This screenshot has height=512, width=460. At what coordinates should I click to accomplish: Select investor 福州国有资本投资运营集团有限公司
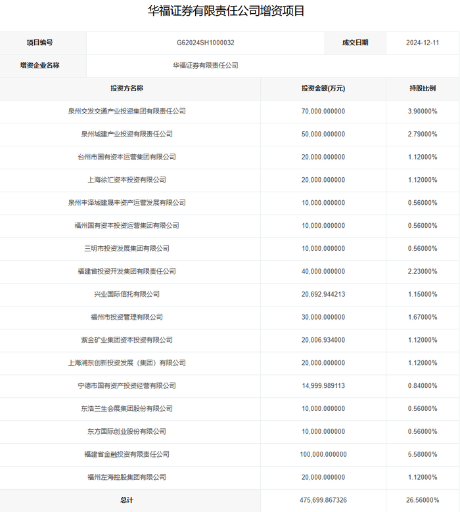click(x=127, y=226)
